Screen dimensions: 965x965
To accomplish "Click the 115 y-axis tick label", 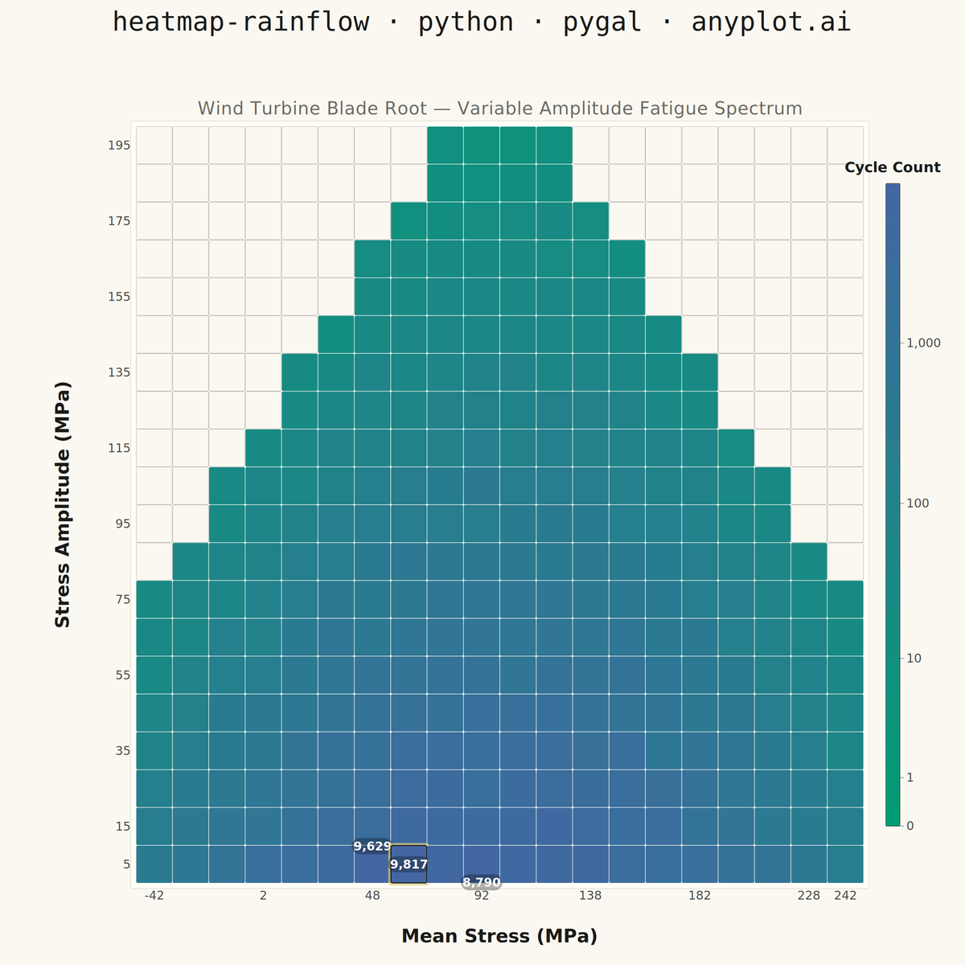I will coord(121,448).
